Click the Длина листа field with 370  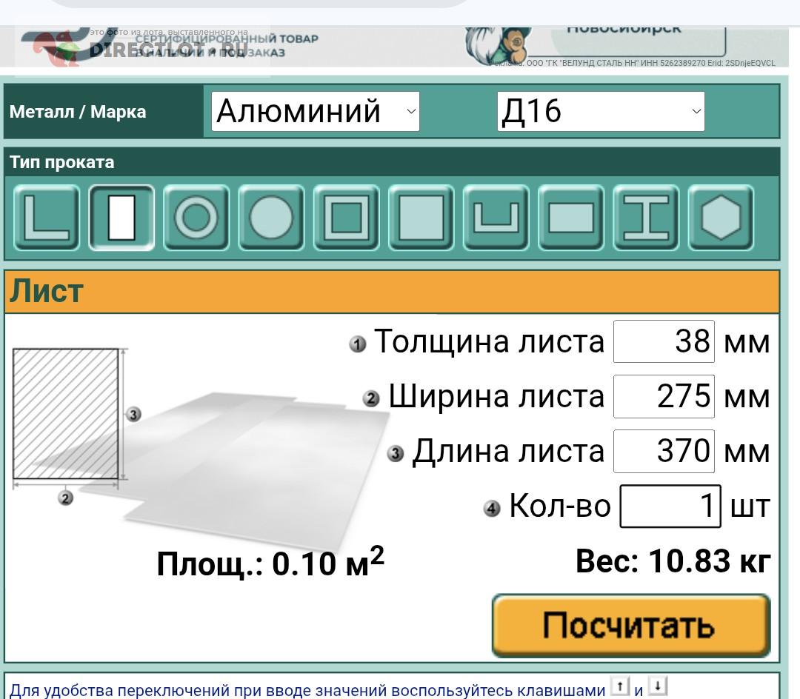point(664,451)
